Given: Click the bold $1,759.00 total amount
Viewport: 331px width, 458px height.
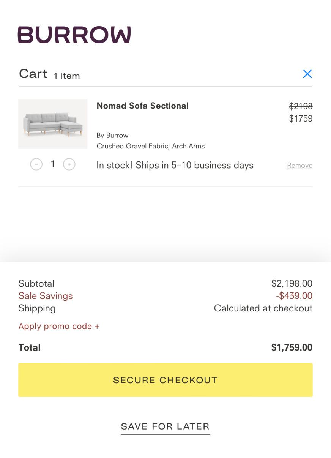Looking at the screenshot, I should [x=292, y=347].
